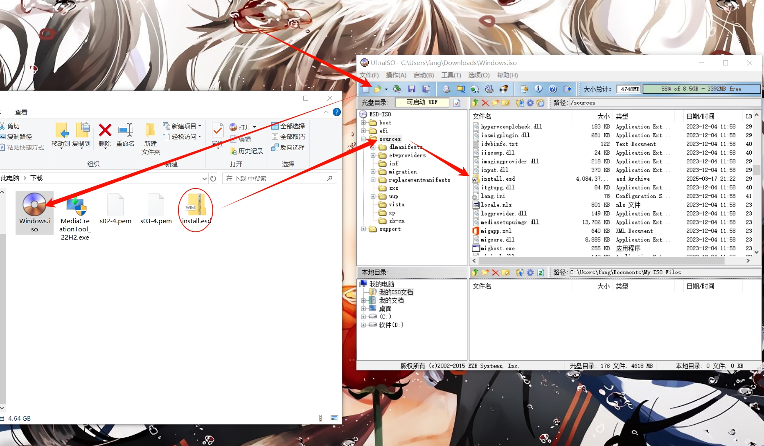The width and height of the screenshot is (764, 446).
Task: Click the New ISO file toolbar icon
Action: pyautogui.click(x=366, y=89)
